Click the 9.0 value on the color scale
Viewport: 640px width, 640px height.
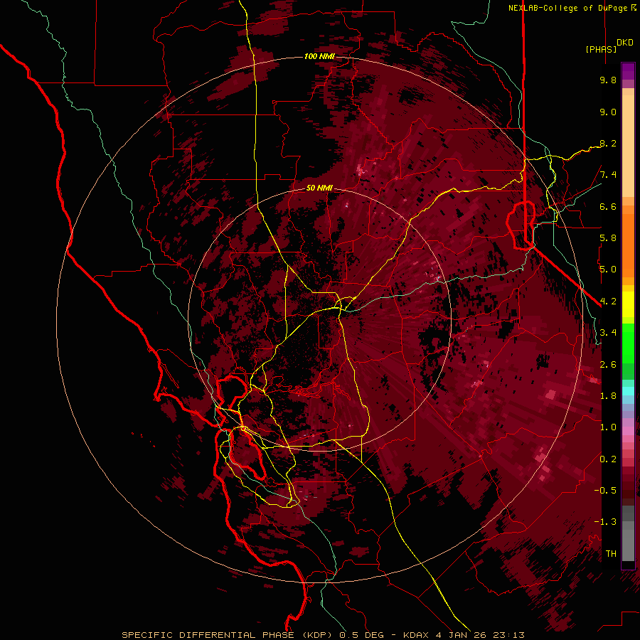point(608,112)
